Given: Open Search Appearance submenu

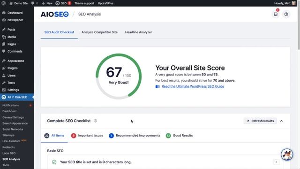Looking at the screenshot, I should tap(15, 123).
